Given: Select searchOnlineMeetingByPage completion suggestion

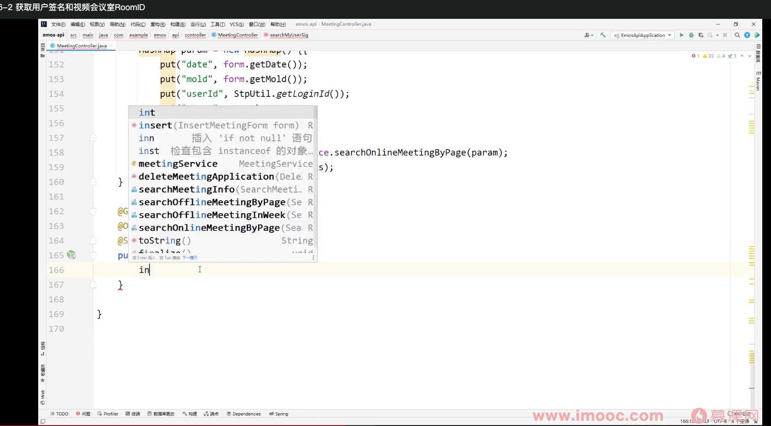Looking at the screenshot, I should click(x=222, y=228).
